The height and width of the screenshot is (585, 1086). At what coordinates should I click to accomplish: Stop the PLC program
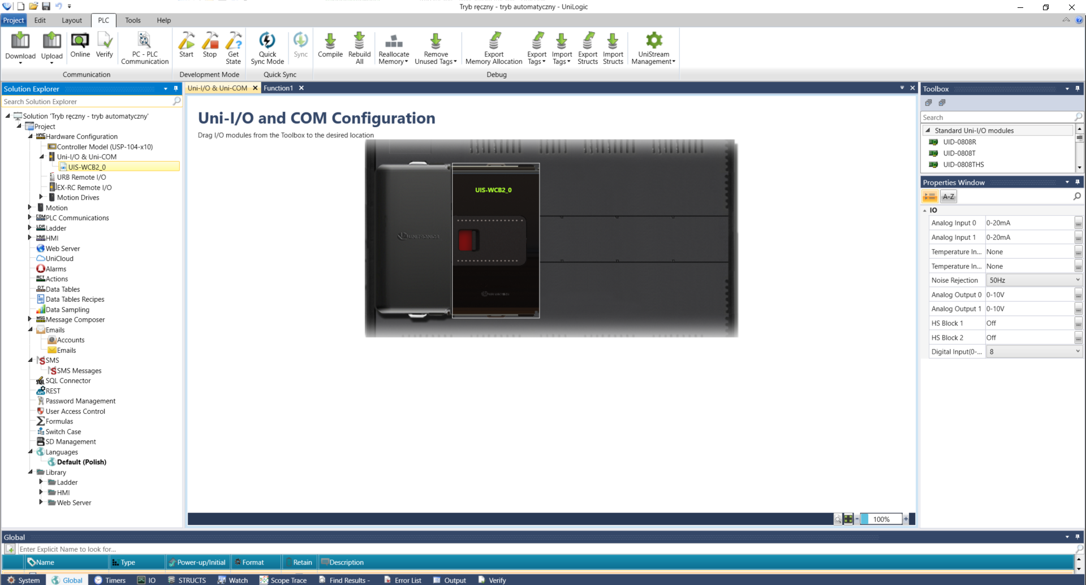[x=210, y=45]
